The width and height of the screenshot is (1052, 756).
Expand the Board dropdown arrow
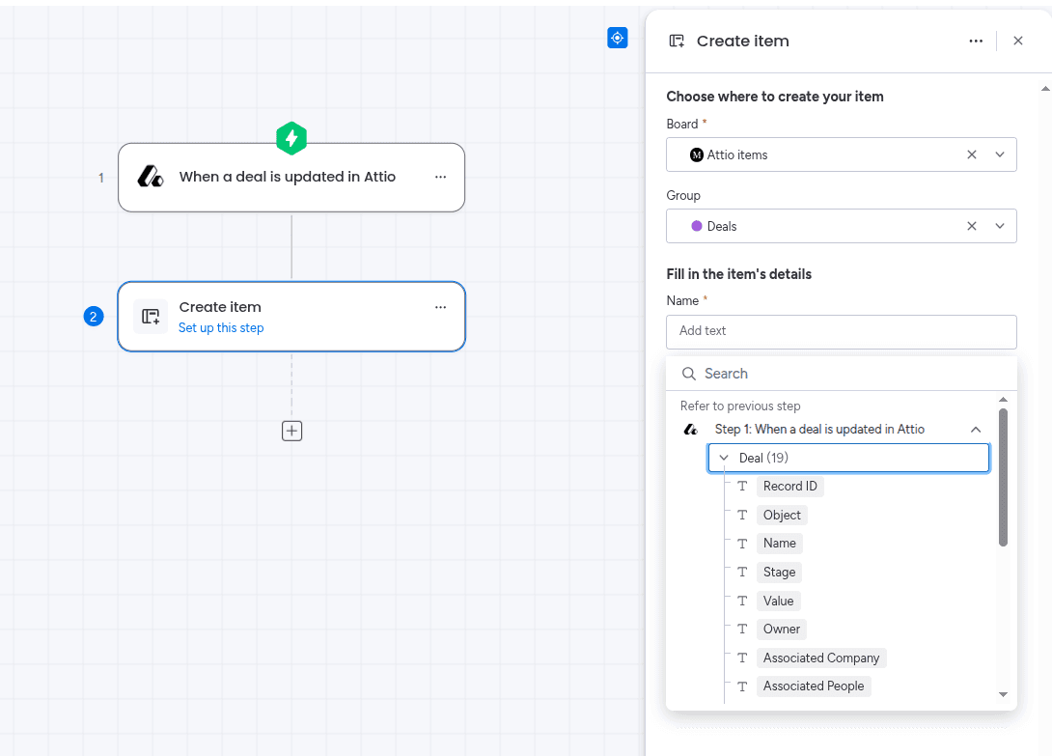point(1000,154)
